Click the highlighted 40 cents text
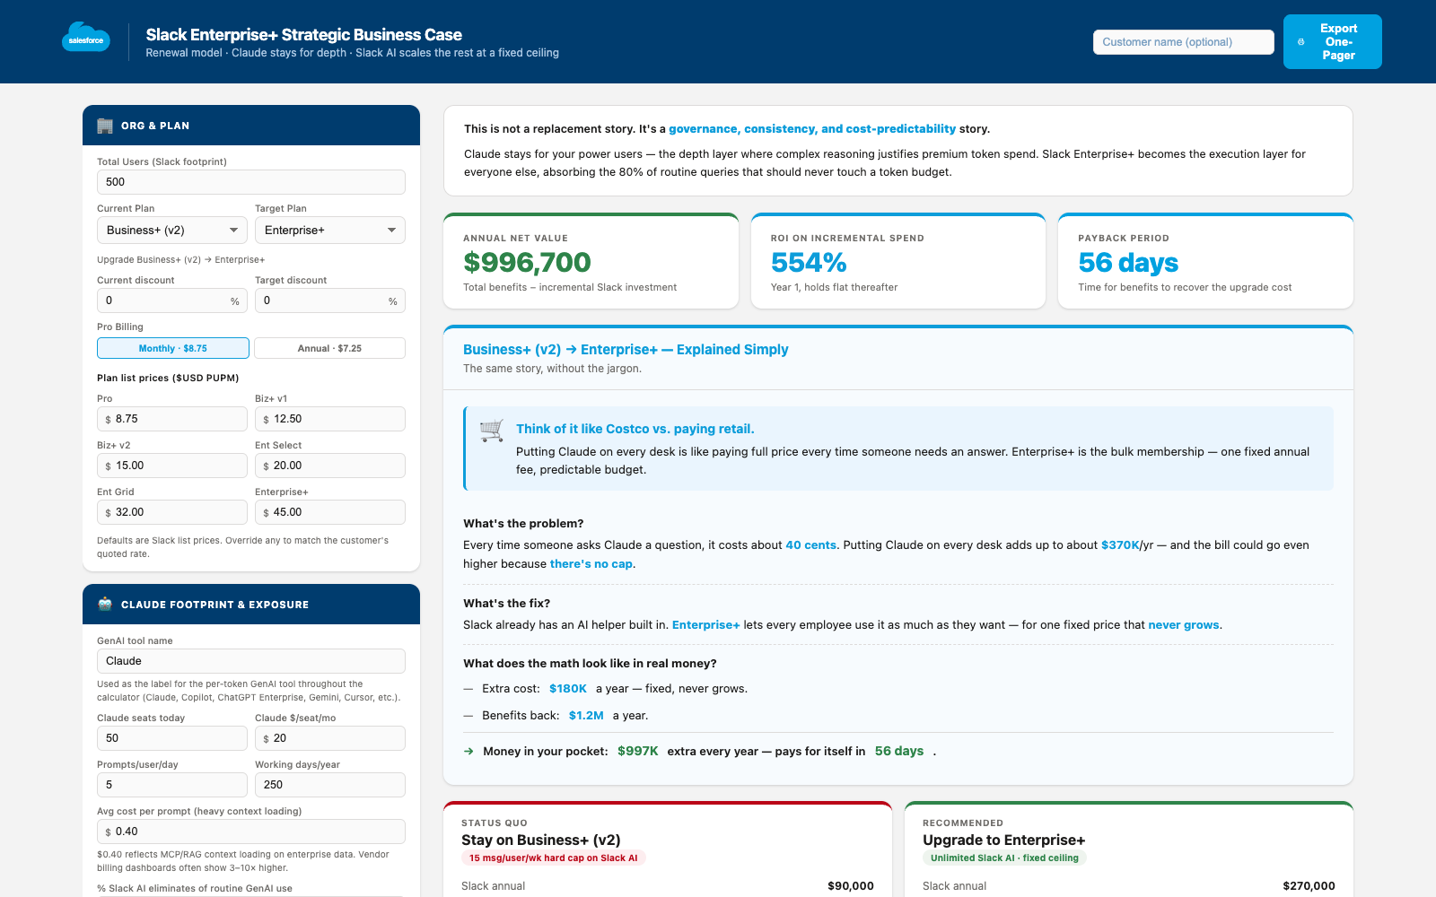This screenshot has width=1436, height=897. pyautogui.click(x=811, y=545)
